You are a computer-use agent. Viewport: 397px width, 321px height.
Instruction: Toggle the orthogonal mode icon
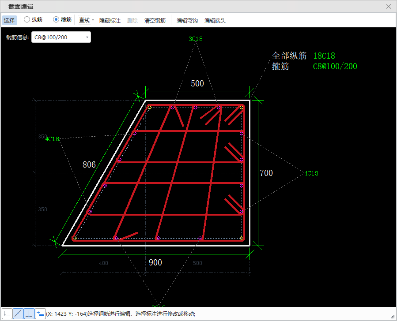(x=7, y=314)
